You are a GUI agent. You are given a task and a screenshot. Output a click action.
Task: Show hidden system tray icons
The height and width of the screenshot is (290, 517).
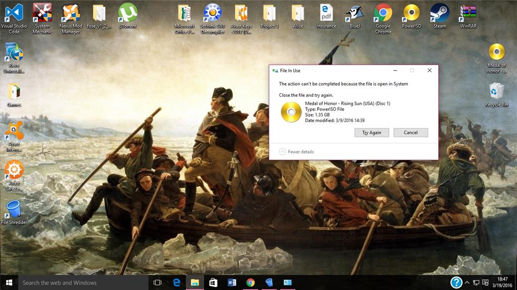point(467,282)
